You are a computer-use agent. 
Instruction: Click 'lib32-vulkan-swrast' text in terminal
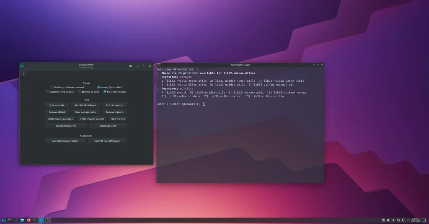point(226,96)
